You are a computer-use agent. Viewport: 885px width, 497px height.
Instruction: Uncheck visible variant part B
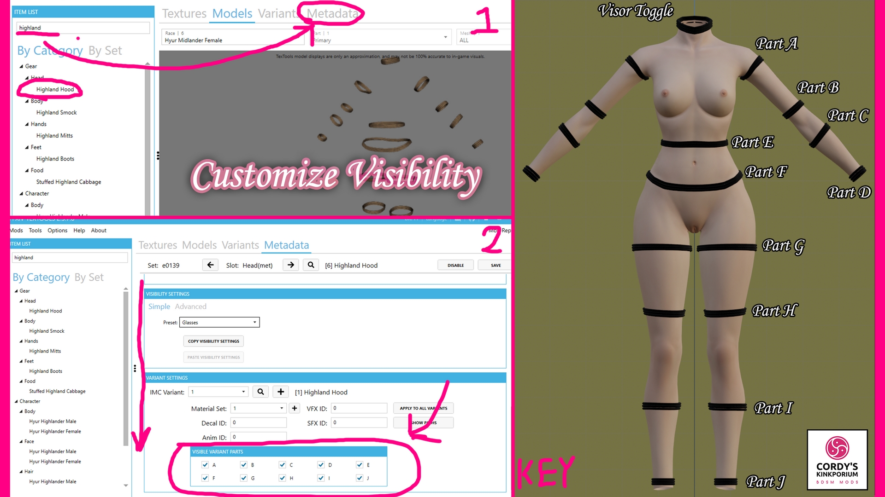pyautogui.click(x=243, y=465)
